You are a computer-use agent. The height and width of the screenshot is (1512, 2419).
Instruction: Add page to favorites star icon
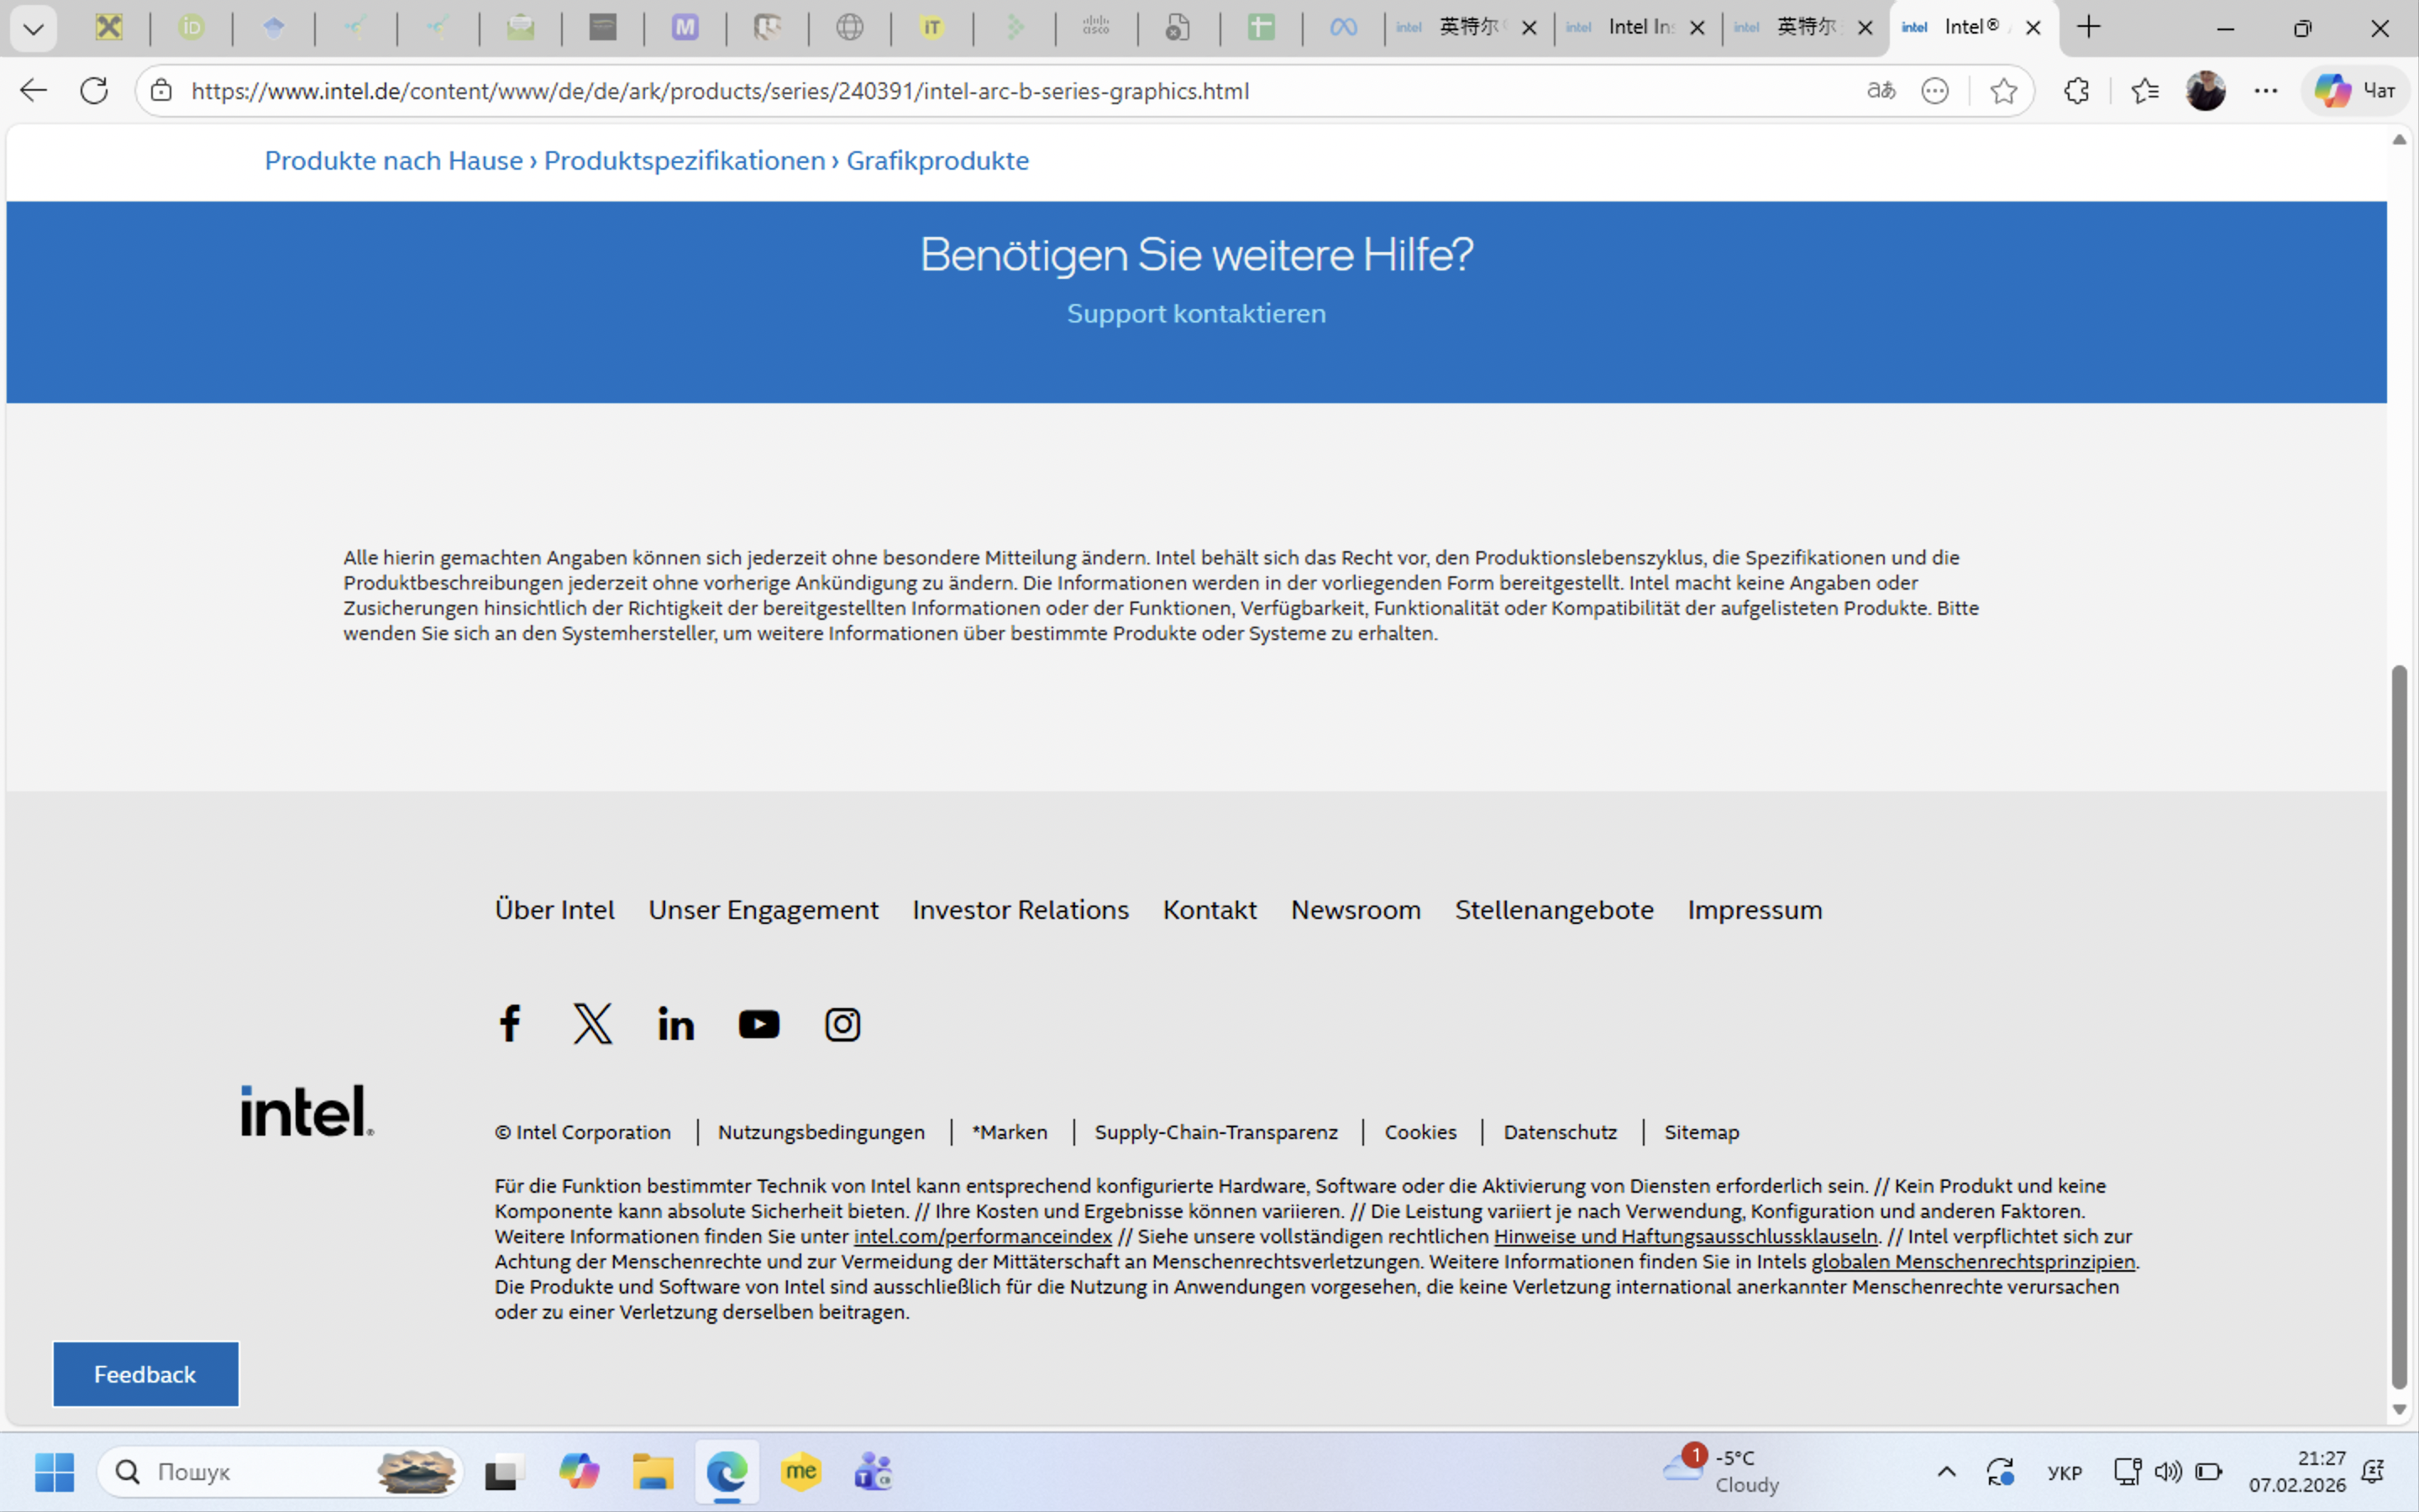2003,91
